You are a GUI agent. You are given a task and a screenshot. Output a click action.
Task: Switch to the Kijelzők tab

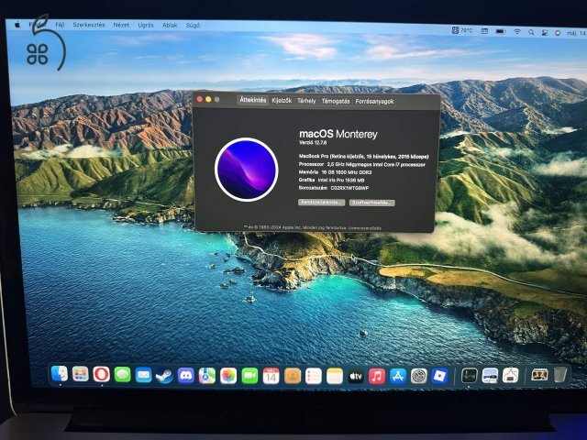(x=282, y=101)
